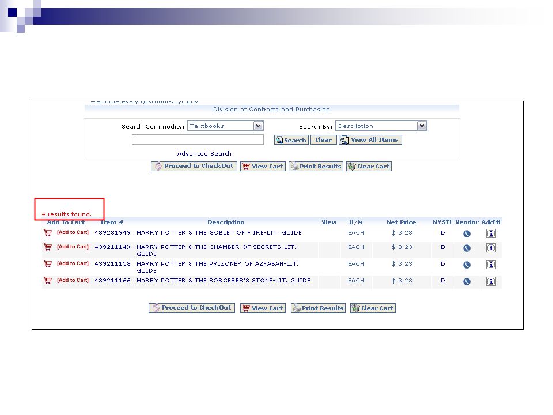Screen dimensions: 553x415
Task: Select Harry Potter Chamber of Secrets description
Action: click(216, 250)
